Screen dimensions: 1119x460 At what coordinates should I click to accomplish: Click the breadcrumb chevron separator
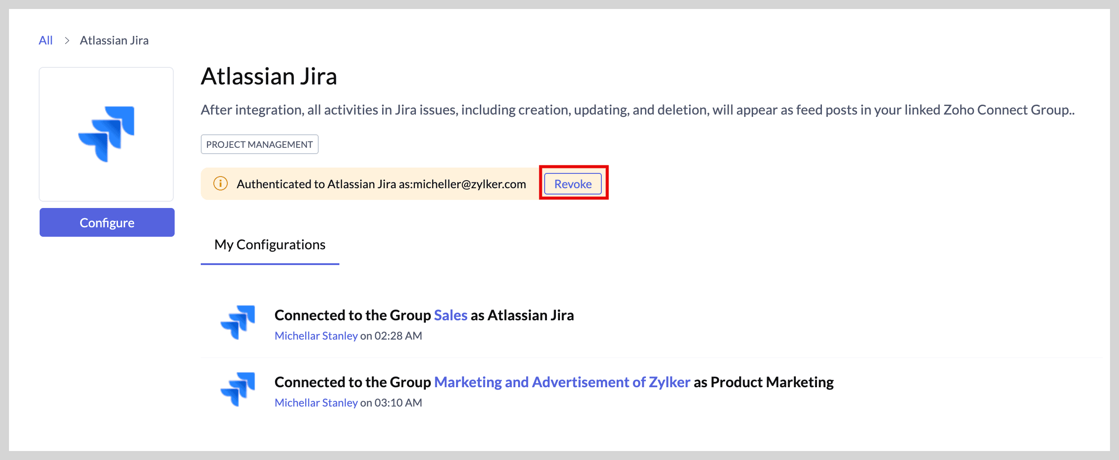pos(67,41)
